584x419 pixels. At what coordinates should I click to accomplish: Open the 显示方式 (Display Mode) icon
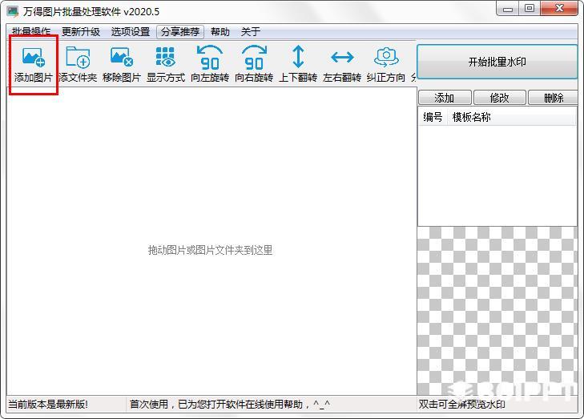point(166,58)
